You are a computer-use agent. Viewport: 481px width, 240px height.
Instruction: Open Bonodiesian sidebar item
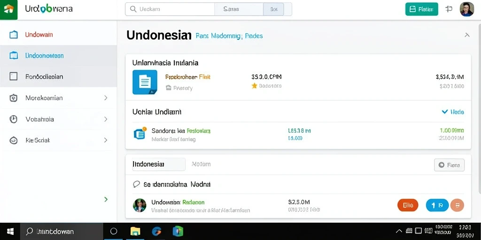click(58, 76)
